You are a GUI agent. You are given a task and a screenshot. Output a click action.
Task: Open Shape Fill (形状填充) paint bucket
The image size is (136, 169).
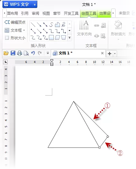click(118, 25)
